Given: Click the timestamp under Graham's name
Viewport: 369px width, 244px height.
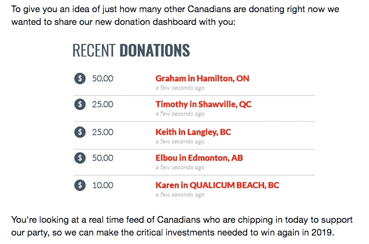Looking at the screenshot, I should [x=180, y=88].
